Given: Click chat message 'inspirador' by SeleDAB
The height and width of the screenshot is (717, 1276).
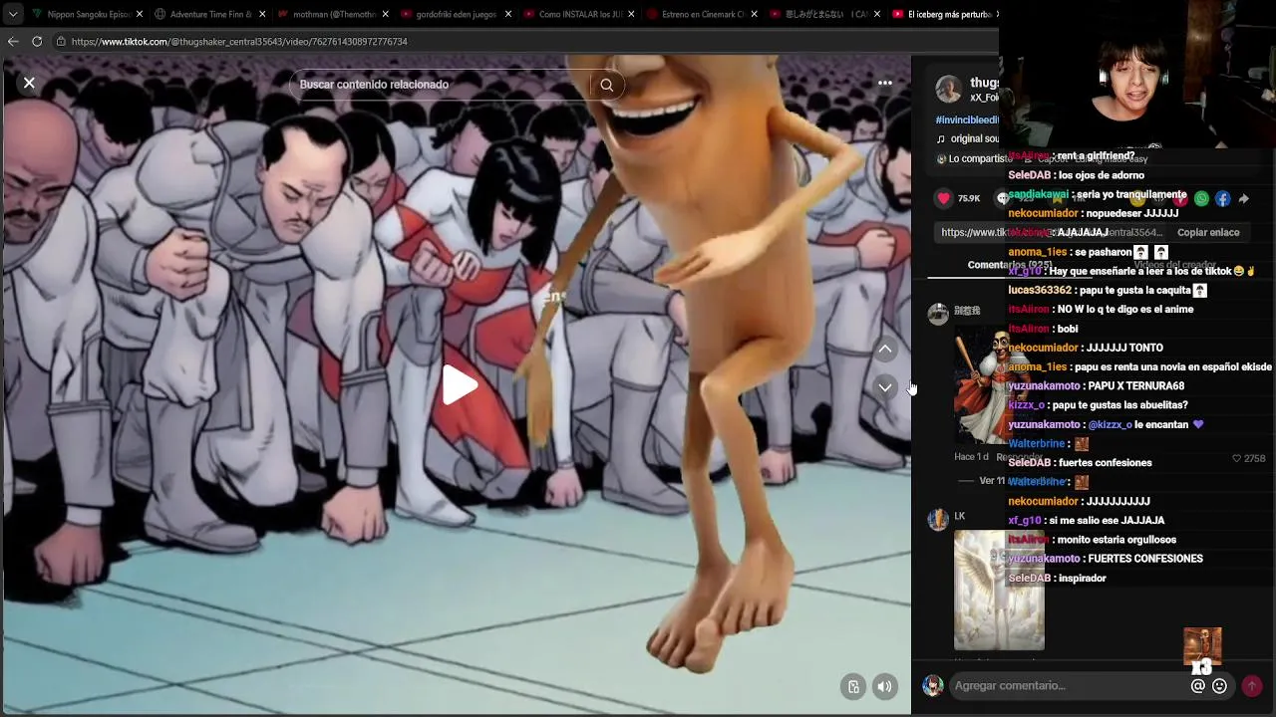Looking at the screenshot, I should [1083, 579].
